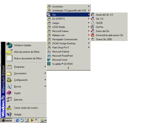Click Internet Explorer quick launch icon
This screenshot has width=164, height=123.
pos(17,120)
